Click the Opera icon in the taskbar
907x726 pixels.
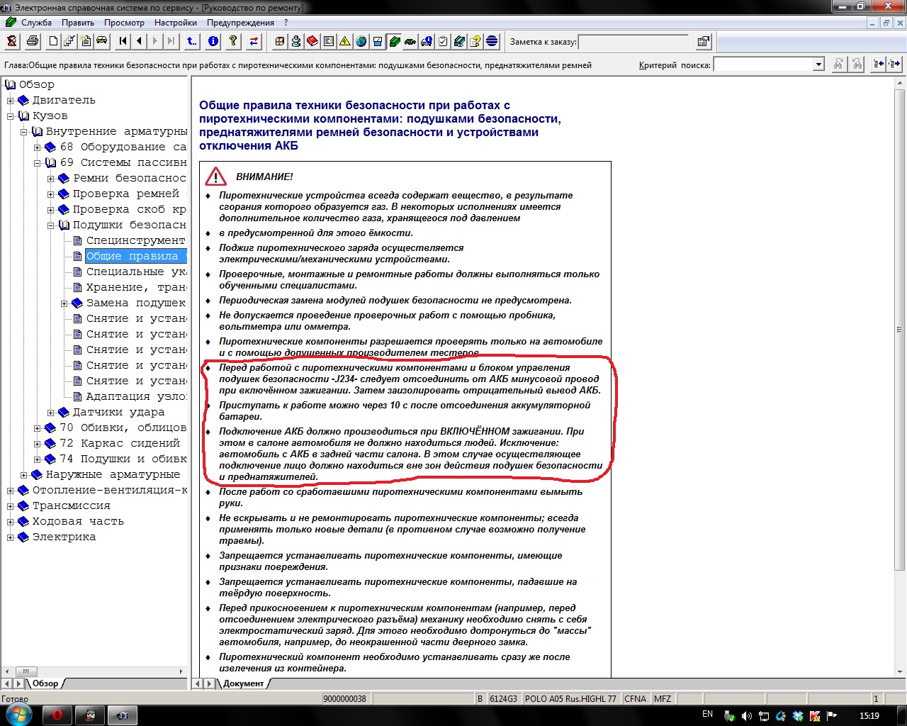pos(57,715)
